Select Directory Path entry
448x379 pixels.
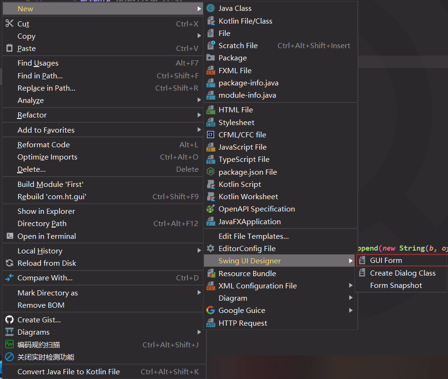[x=103, y=224]
